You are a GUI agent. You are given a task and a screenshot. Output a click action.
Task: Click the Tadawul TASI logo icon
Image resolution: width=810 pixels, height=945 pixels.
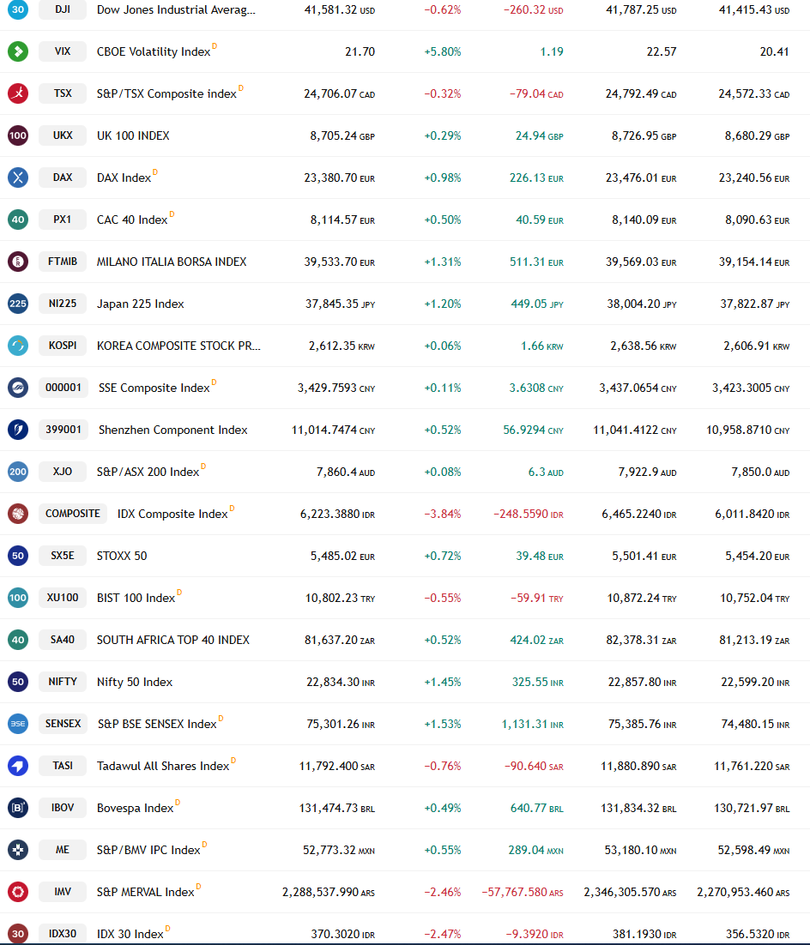(18, 766)
